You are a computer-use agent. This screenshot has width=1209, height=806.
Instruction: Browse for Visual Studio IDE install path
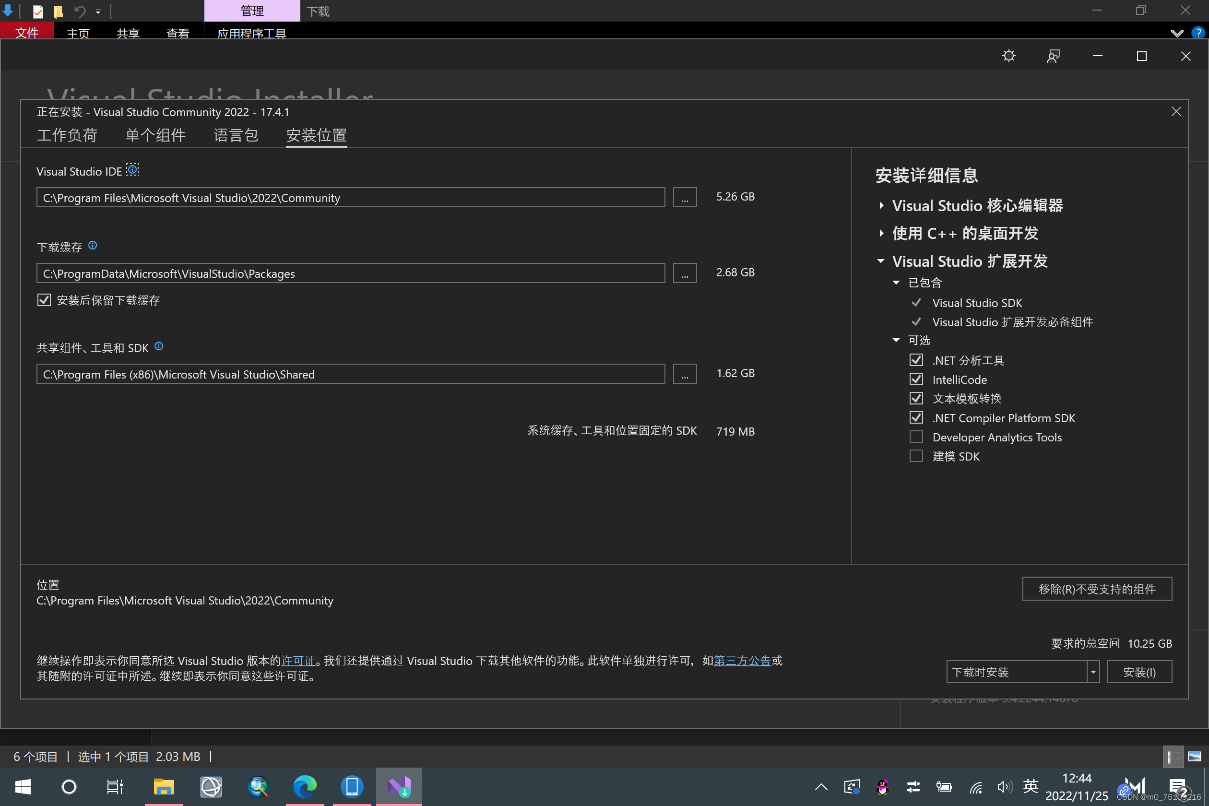(x=685, y=197)
